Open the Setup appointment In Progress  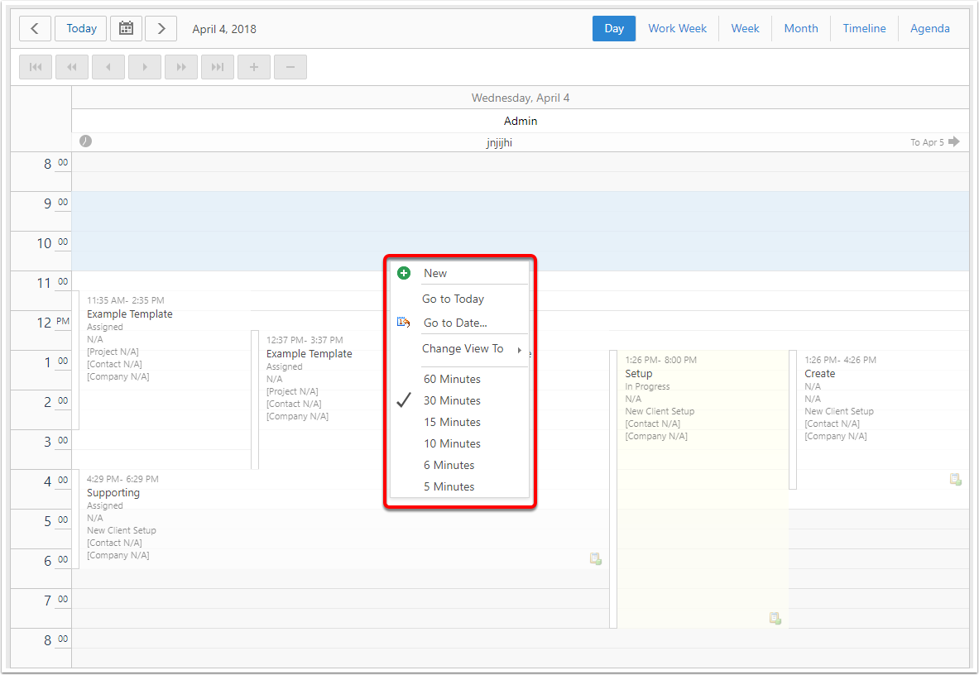699,489
